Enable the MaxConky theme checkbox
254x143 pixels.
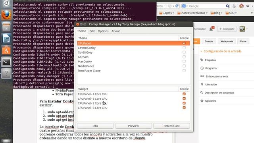pyautogui.click(x=184, y=62)
